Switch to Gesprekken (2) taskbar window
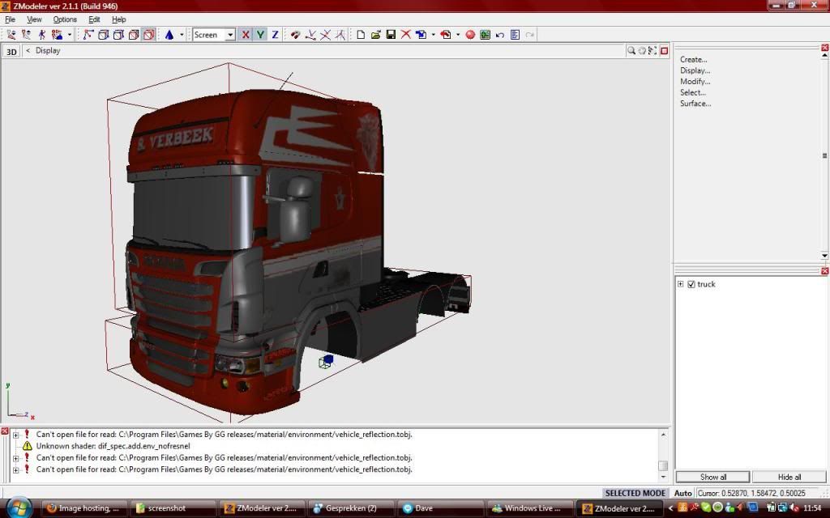The width and height of the screenshot is (830, 518). pyautogui.click(x=351, y=508)
